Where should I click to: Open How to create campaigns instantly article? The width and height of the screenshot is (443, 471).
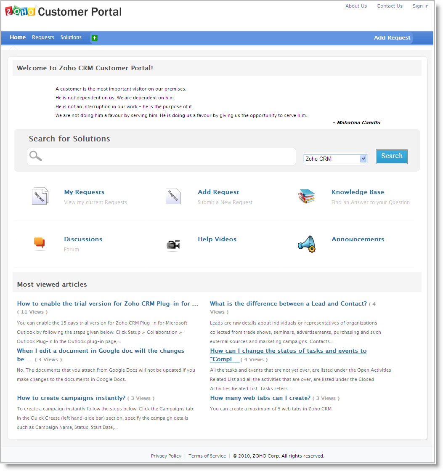pyautogui.click(x=71, y=398)
